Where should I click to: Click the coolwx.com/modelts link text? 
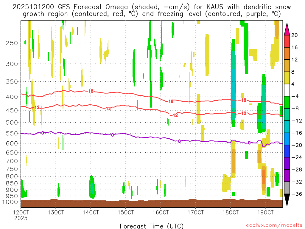tap(274, 225)
